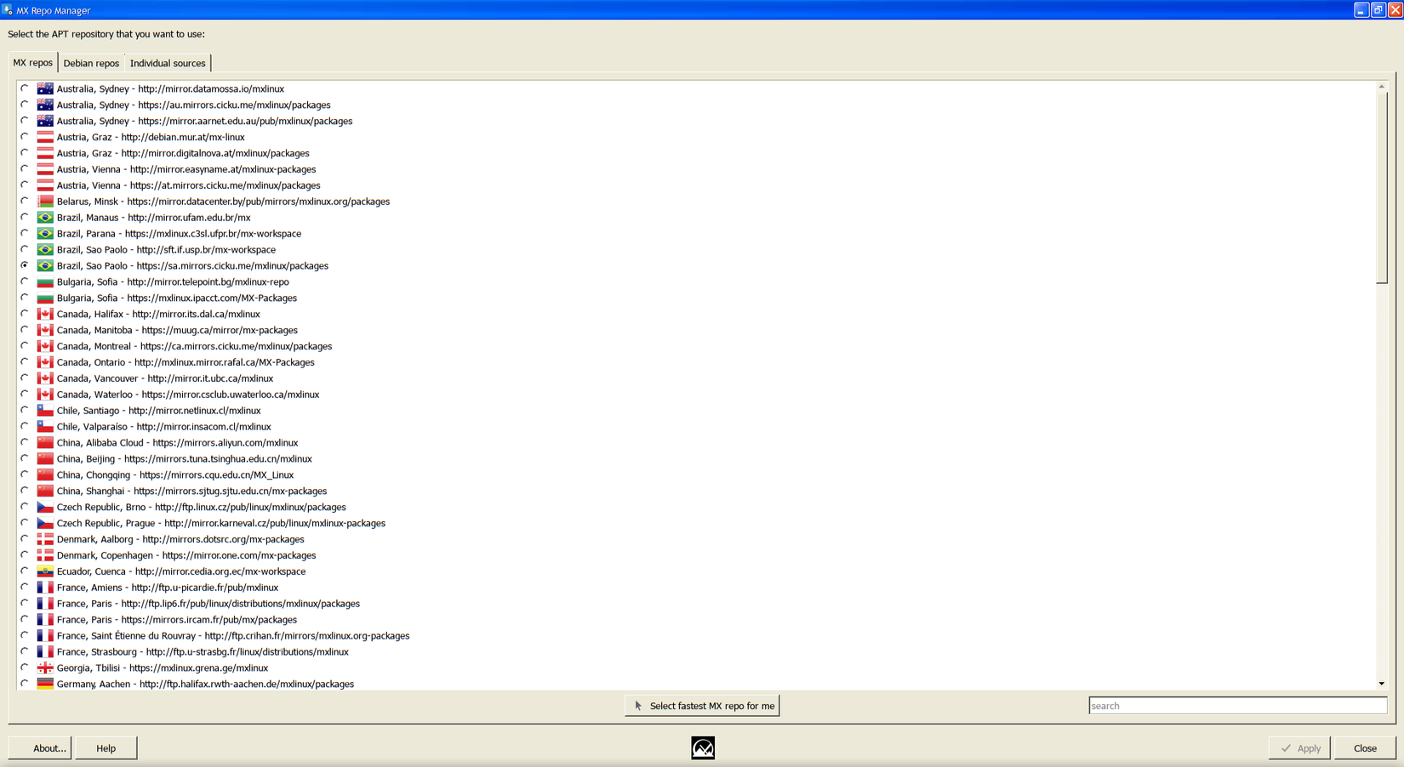Open the Help dialog
This screenshot has width=1404, height=767.
(x=106, y=747)
